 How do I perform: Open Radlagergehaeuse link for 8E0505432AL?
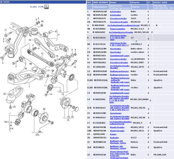tap(120, 87)
